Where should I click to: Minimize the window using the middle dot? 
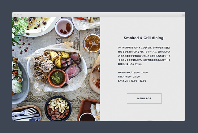(x=18, y=15)
